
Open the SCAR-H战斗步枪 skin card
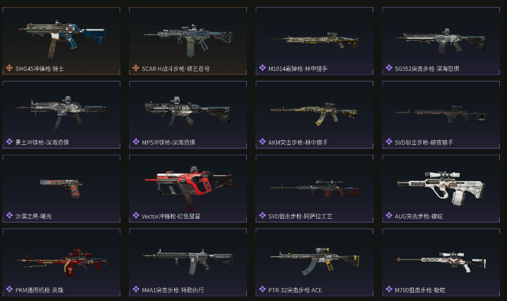pos(188,41)
